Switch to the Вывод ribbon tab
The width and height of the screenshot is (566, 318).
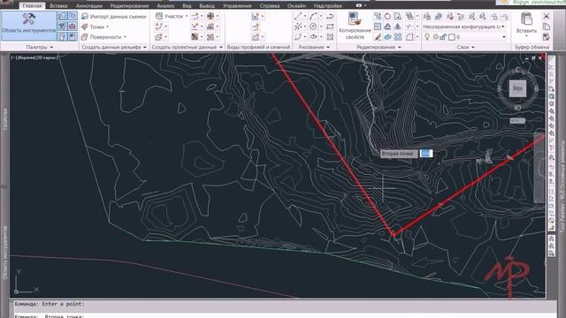point(207,6)
